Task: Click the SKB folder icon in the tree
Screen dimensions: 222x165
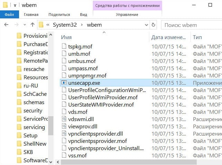Action: (19, 152)
